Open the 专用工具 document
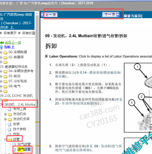Image resolution: width=152 pixels, height=154 pixels. point(20,109)
